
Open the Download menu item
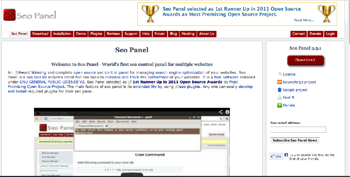tap(40, 34)
